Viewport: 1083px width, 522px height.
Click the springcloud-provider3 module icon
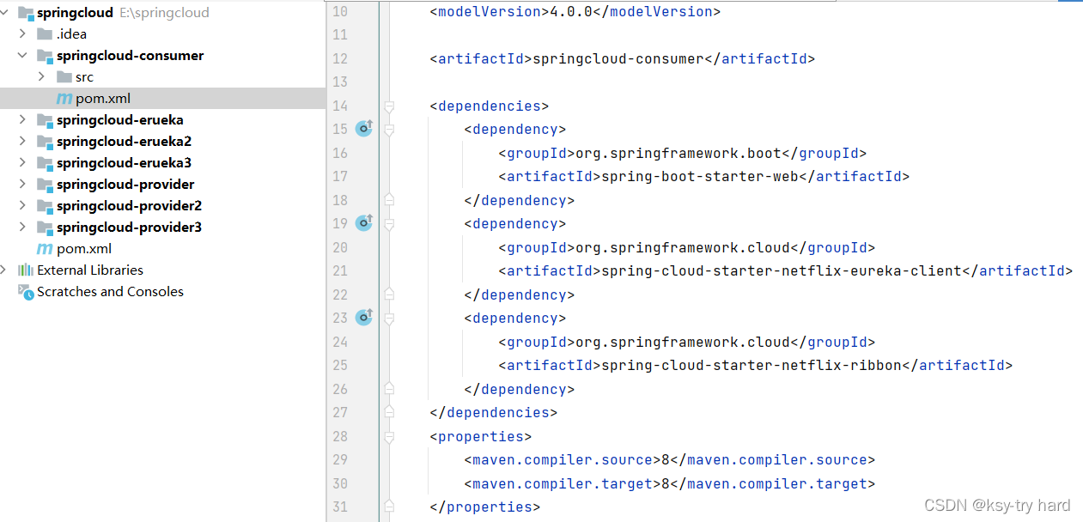(x=45, y=228)
